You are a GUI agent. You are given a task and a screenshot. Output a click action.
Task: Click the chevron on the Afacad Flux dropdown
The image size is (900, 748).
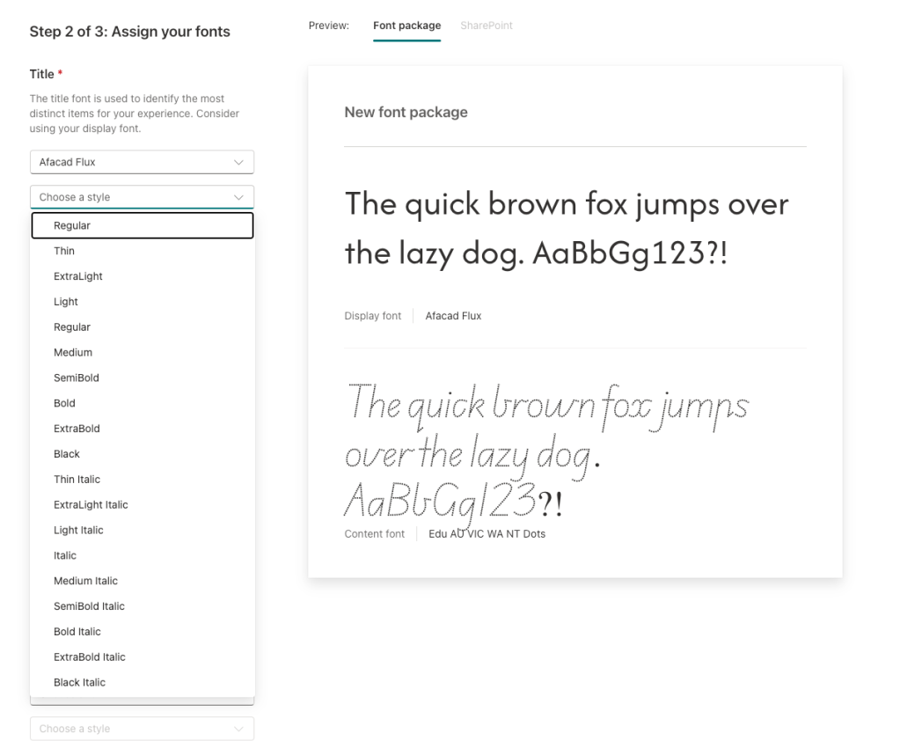pos(238,162)
